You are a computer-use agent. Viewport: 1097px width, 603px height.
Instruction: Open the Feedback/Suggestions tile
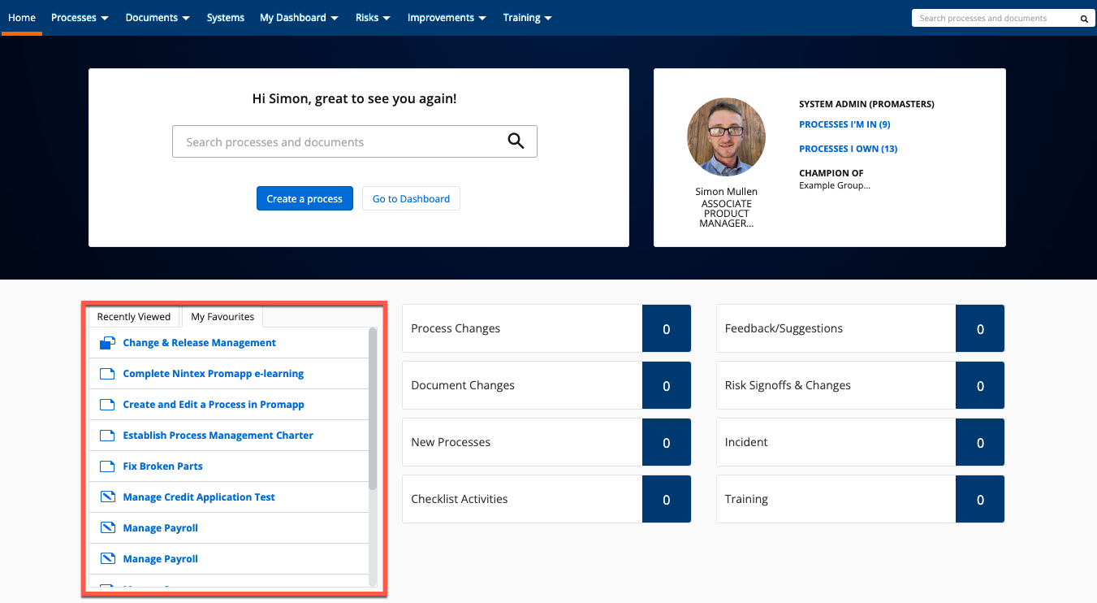[861, 328]
